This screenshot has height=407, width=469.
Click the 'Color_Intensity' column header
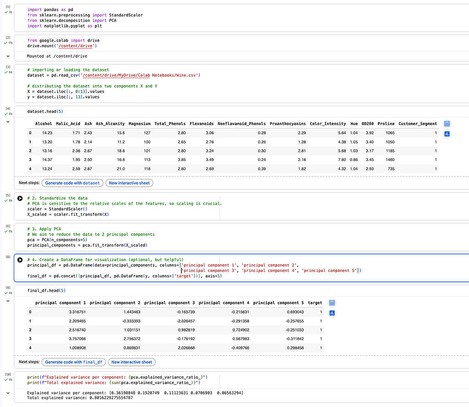point(328,124)
